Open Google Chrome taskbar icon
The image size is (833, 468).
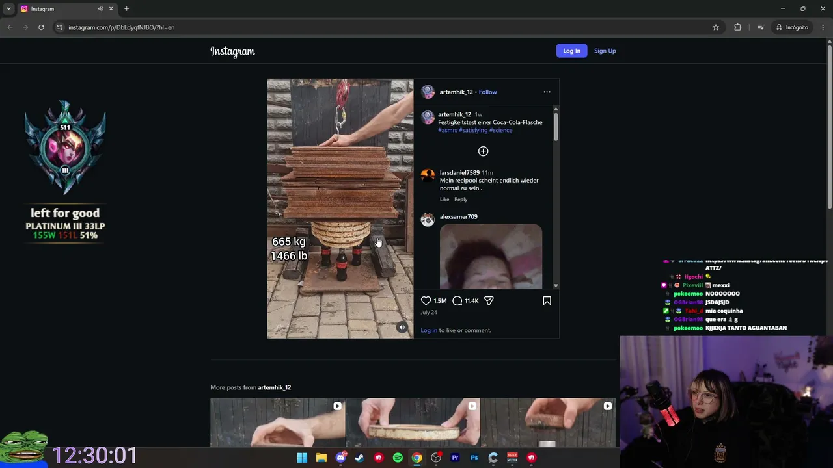coord(416,458)
